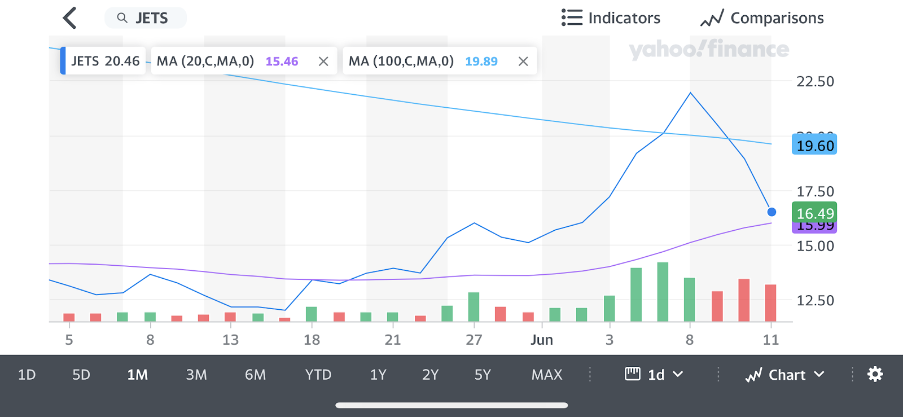Switch to the 1Y time range
Viewport: 903px width, 417px height.
point(378,375)
